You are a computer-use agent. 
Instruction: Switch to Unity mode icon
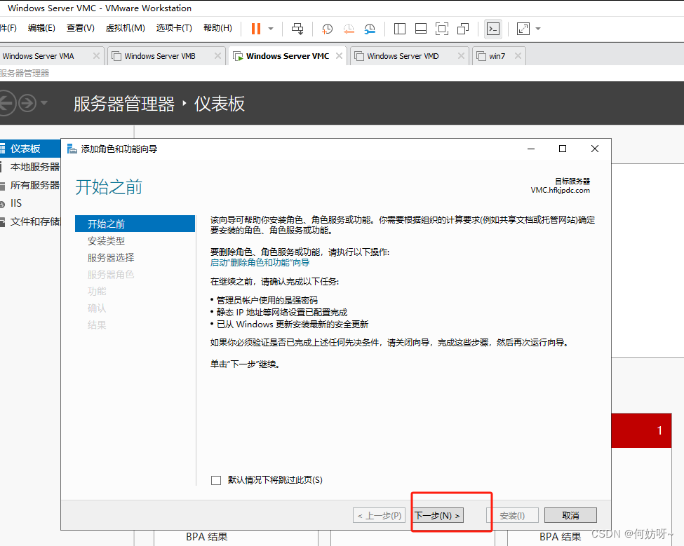point(463,29)
